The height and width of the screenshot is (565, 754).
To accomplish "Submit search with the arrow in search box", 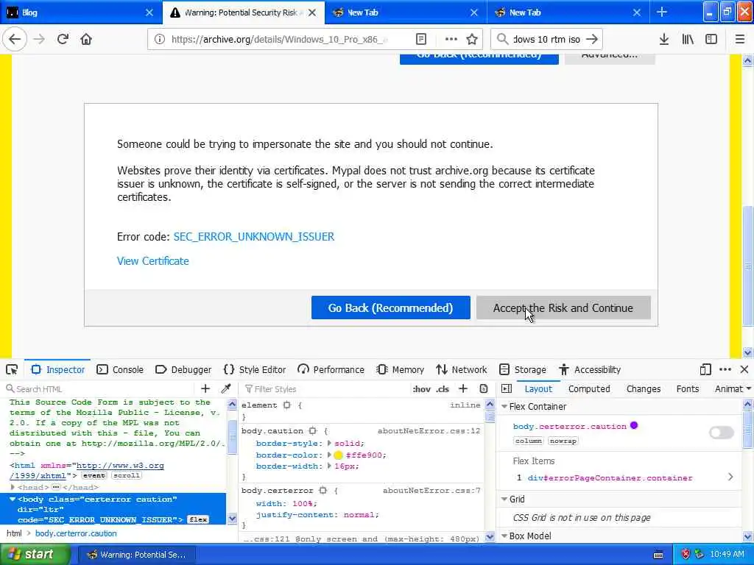I will [592, 40].
